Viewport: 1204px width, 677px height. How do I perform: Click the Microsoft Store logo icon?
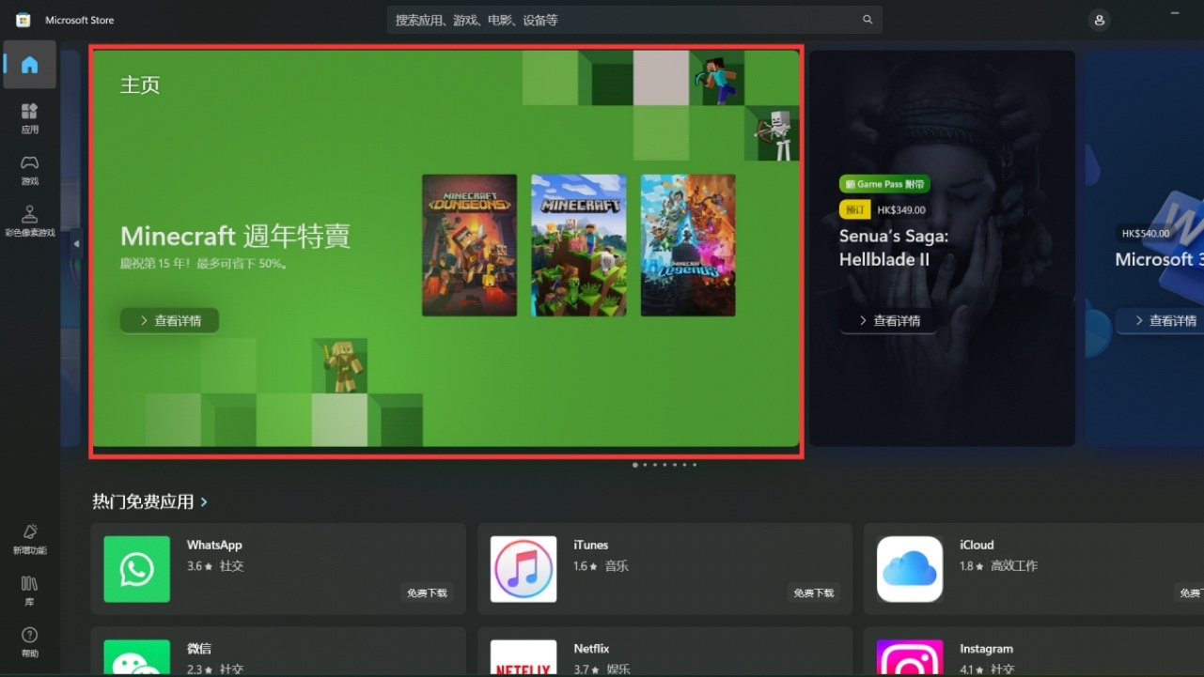(x=23, y=20)
